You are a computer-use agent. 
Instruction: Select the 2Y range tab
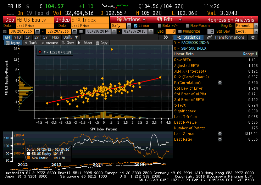tap(36, 37)
